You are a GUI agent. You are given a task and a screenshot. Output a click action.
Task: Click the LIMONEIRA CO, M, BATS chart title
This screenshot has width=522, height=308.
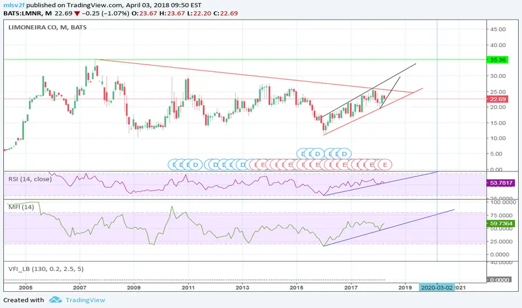47,27
